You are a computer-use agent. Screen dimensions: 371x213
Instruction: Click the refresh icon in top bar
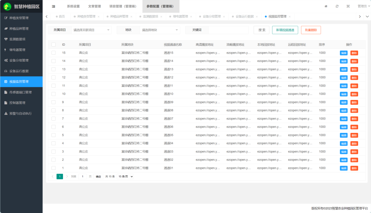(x=337, y=6)
